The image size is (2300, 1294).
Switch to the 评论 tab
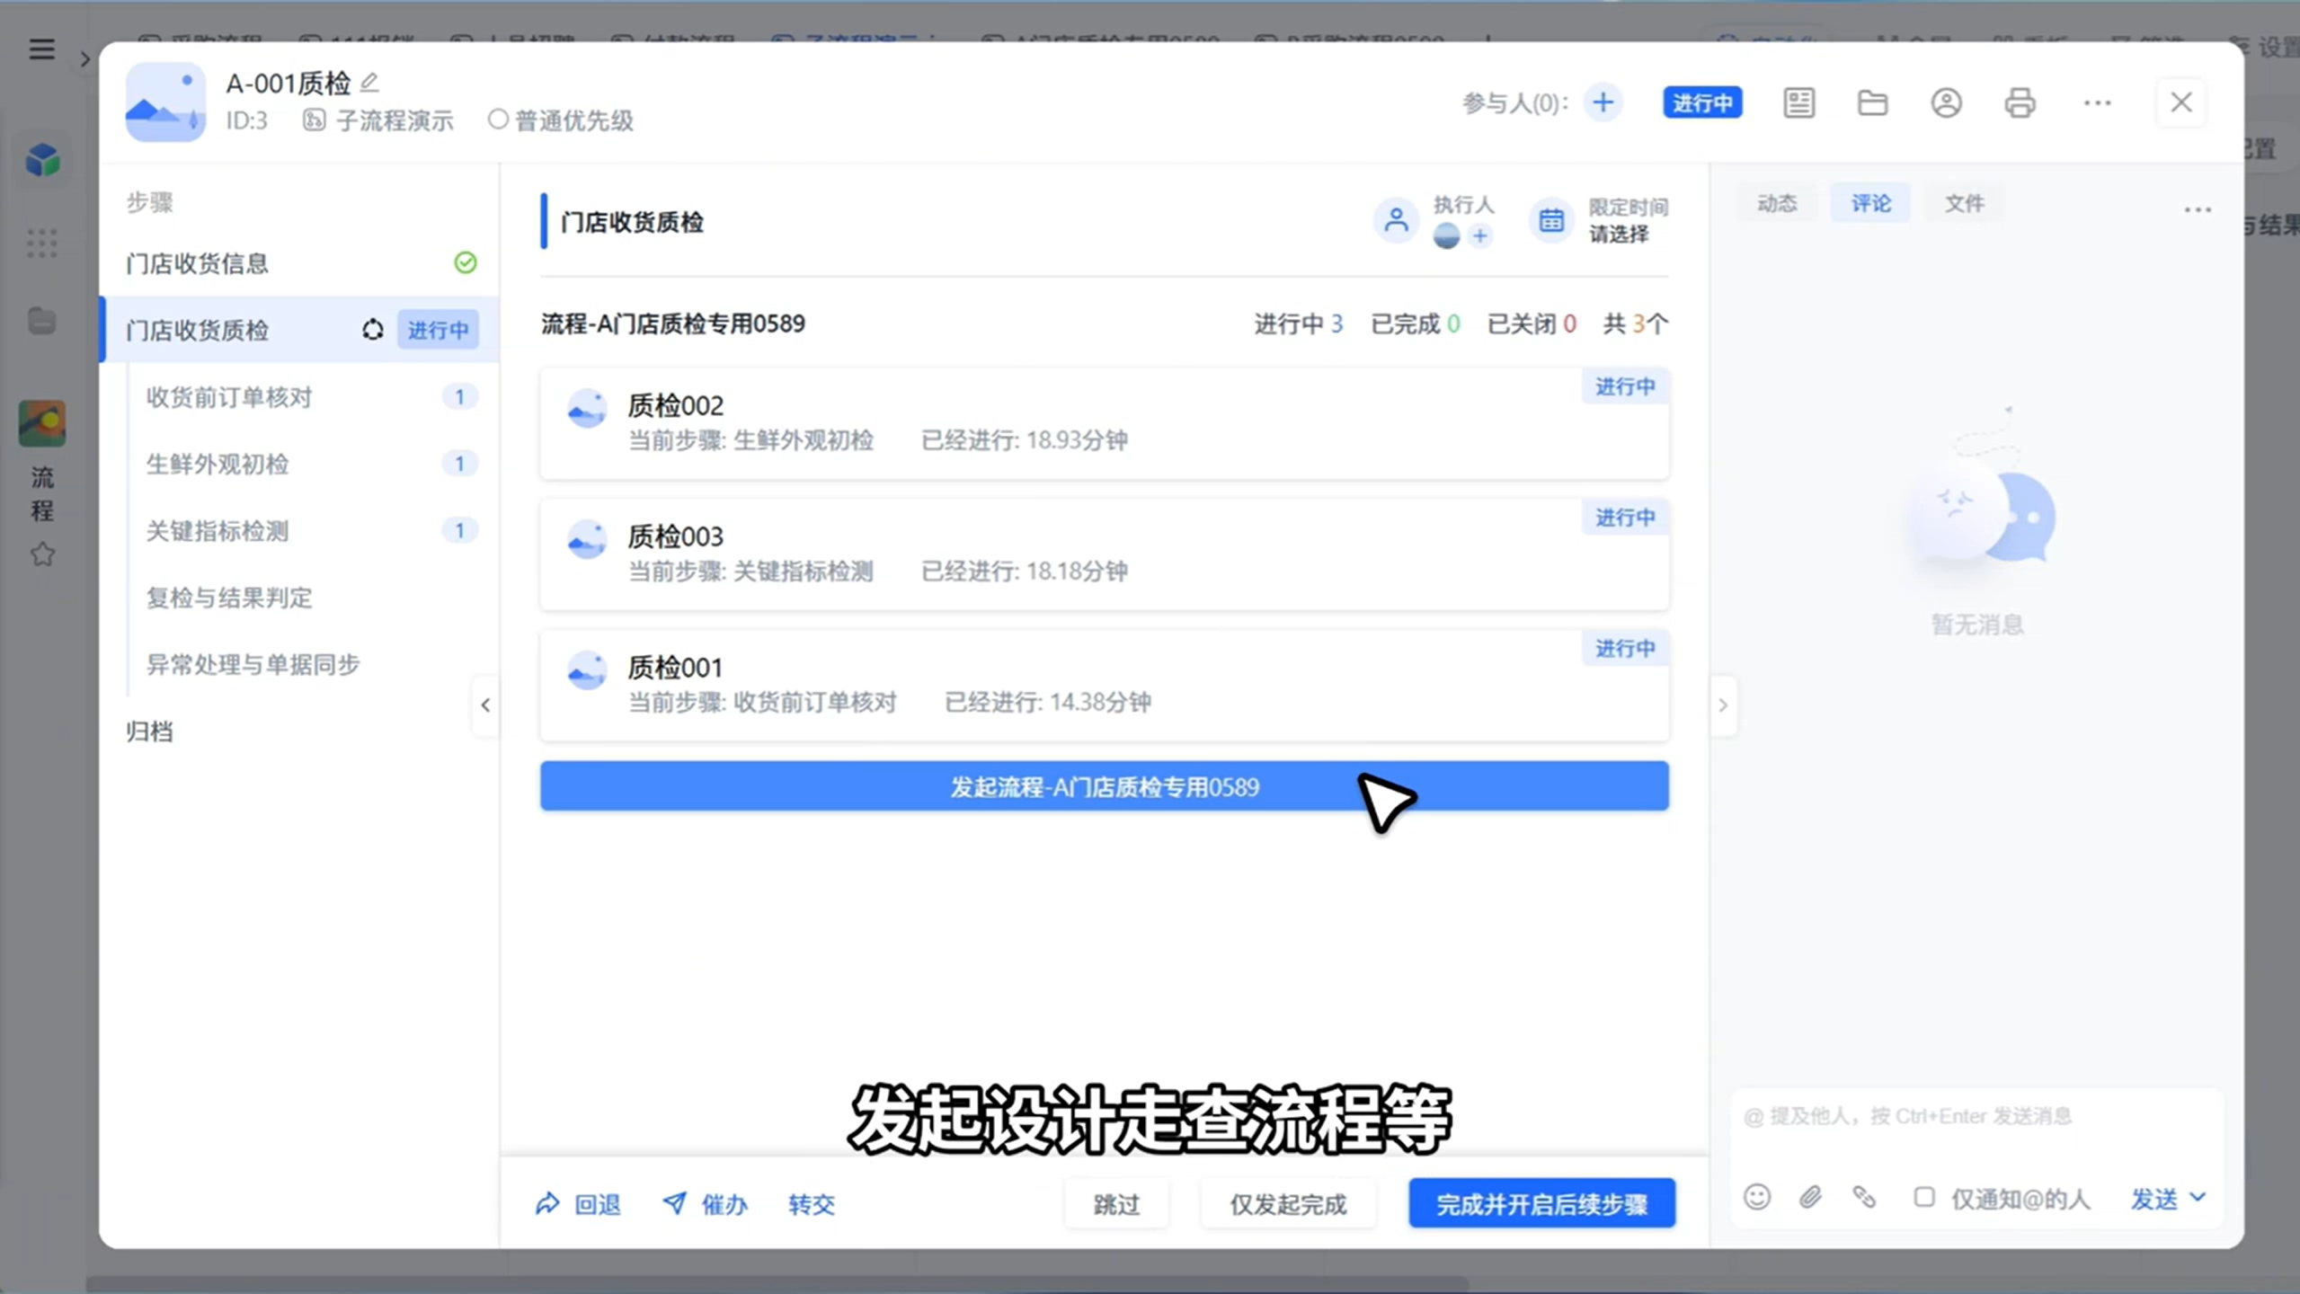pos(1870,203)
